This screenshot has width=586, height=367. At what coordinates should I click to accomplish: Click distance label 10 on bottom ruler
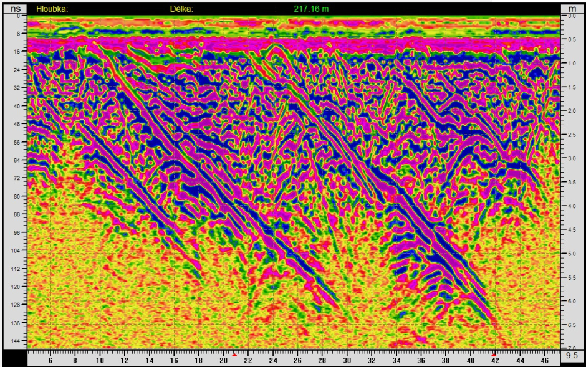tap(100, 361)
